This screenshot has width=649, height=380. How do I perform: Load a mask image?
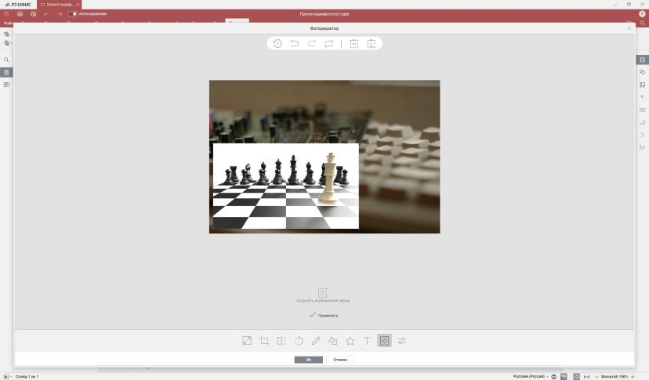coord(323,295)
